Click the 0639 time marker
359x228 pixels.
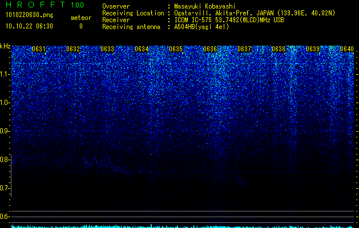click(313, 49)
